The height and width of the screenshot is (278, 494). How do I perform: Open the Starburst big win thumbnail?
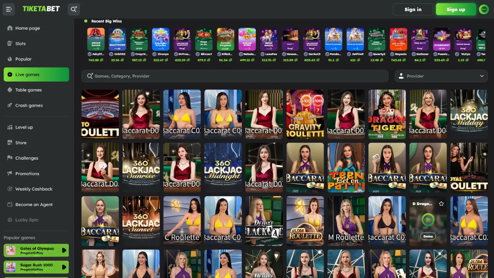point(442,39)
